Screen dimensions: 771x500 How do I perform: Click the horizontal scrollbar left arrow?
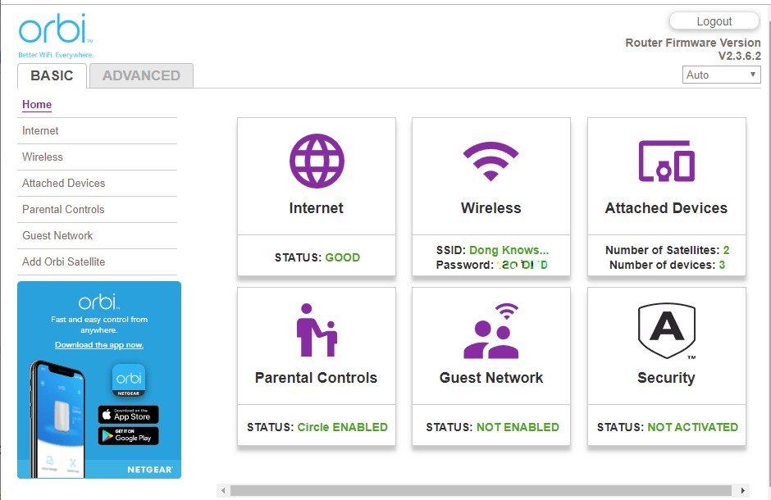[x=223, y=490]
